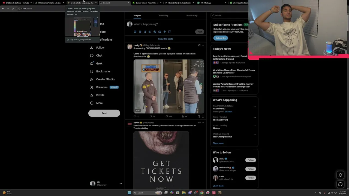Add a GIF to the new post

(x=140, y=32)
